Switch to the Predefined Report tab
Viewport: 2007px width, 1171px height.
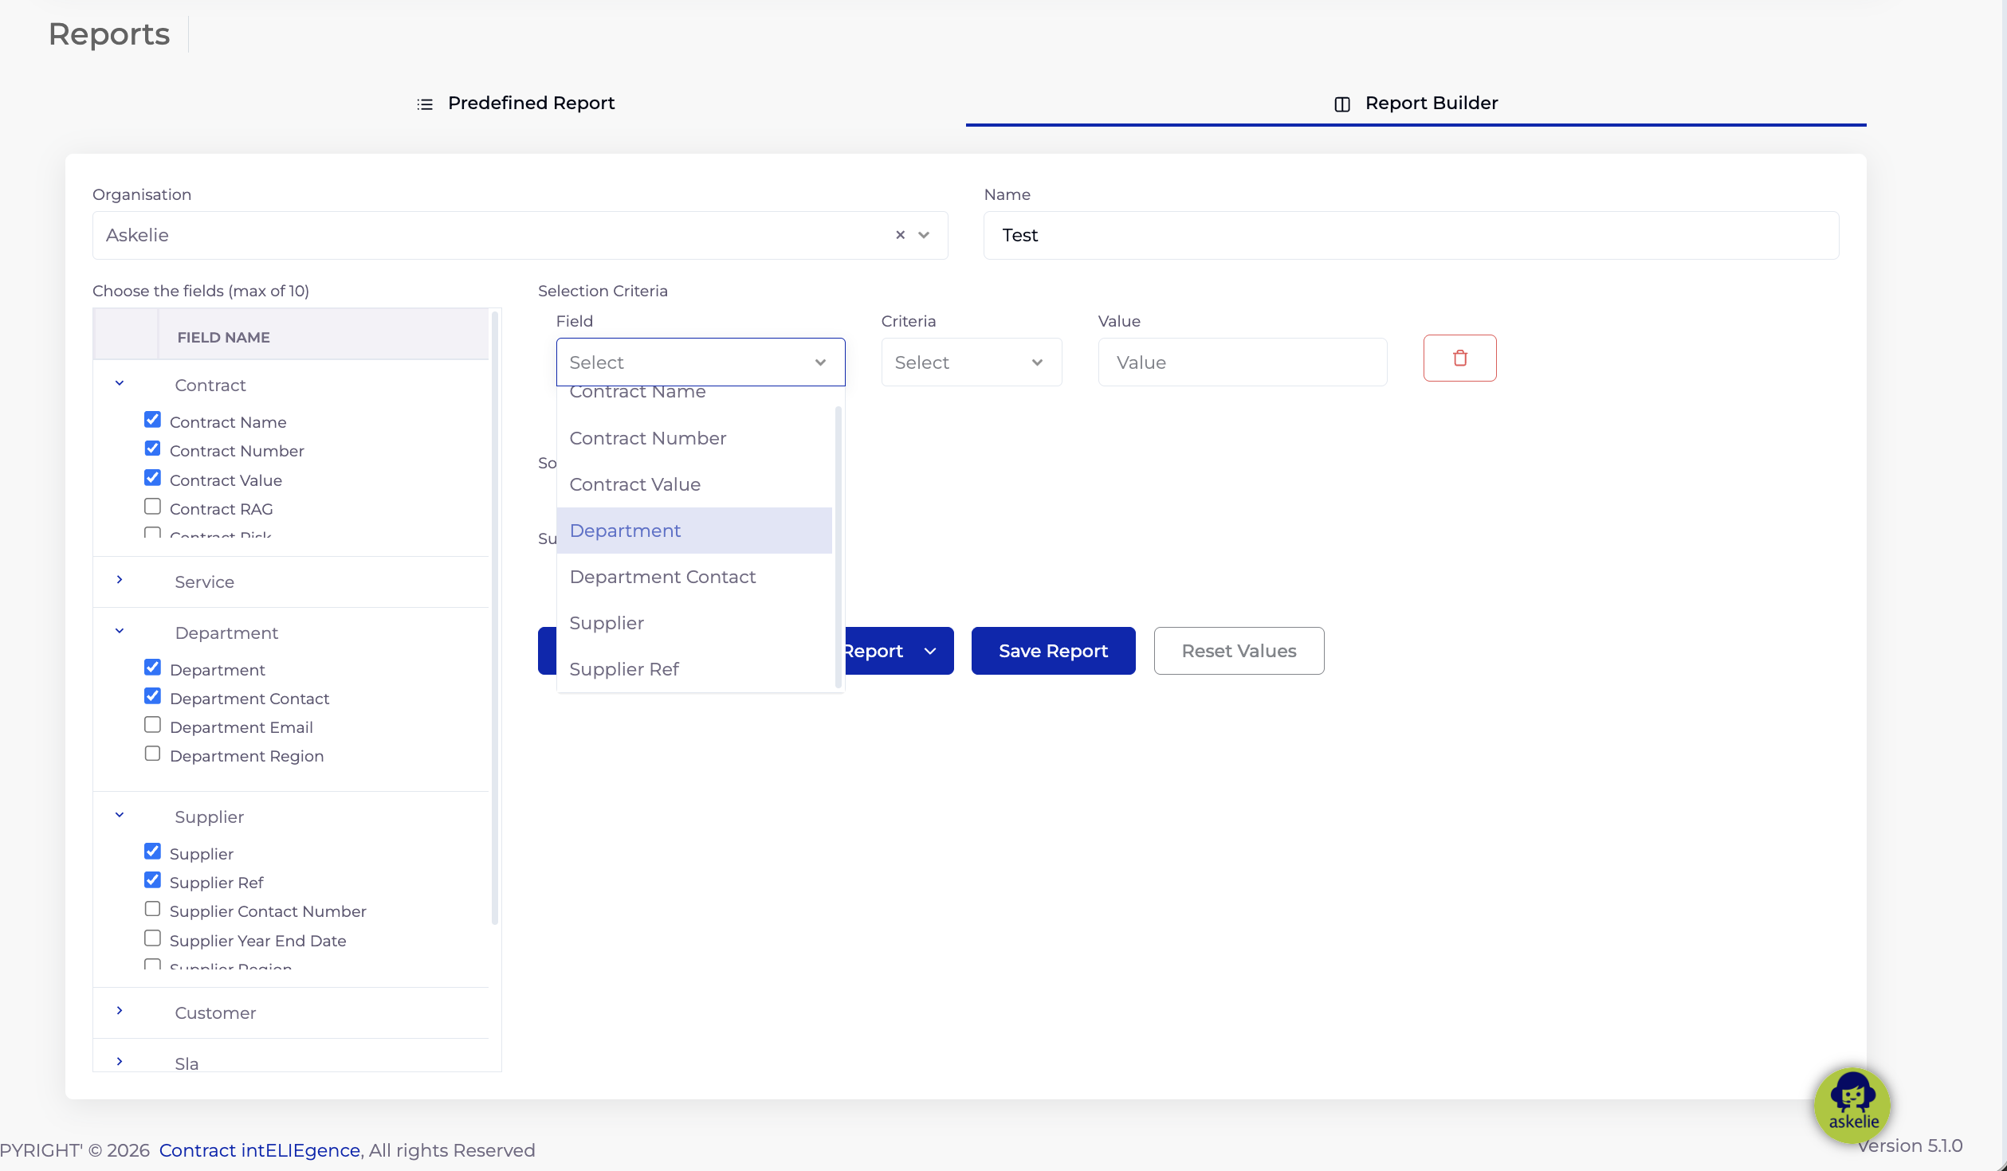pos(516,104)
